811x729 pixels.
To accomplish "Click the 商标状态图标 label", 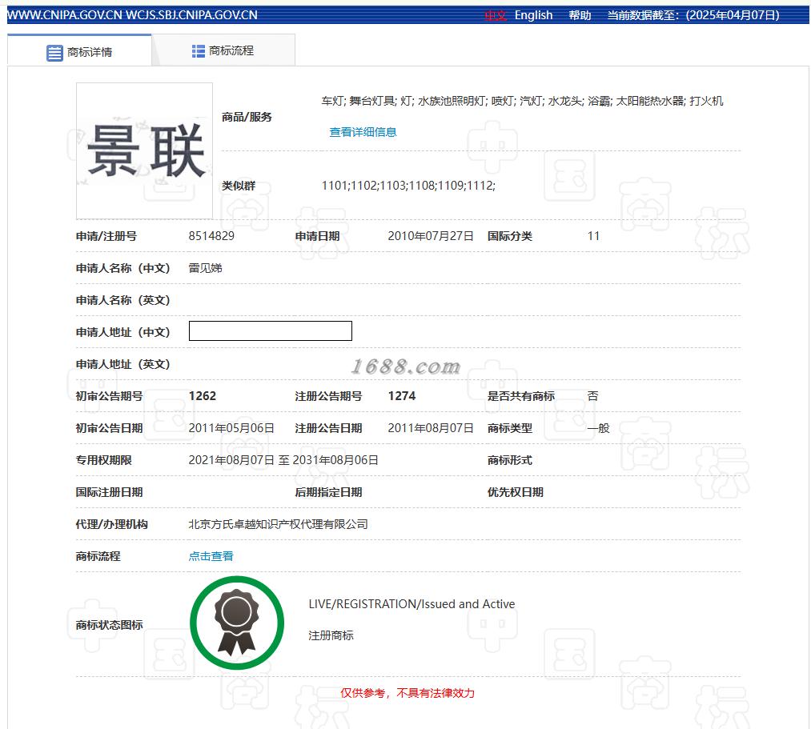I will tap(109, 624).
